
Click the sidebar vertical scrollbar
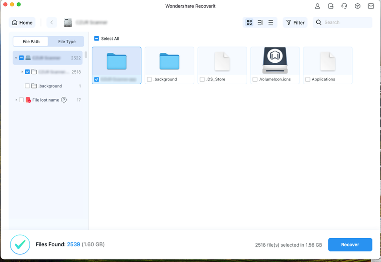(x=86, y=55)
